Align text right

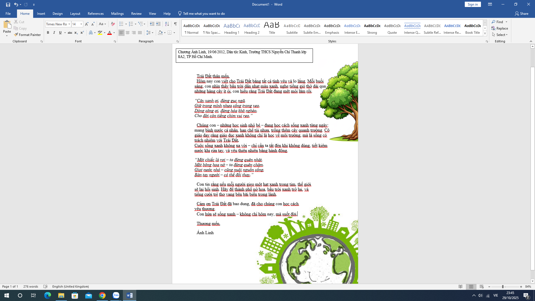pos(134,33)
